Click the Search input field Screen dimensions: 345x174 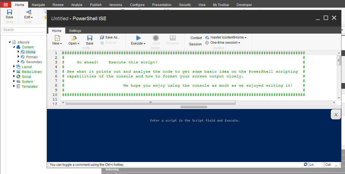(x=24, y=30)
